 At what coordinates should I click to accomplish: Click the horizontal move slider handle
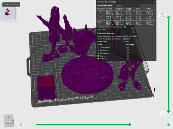[129, 124]
